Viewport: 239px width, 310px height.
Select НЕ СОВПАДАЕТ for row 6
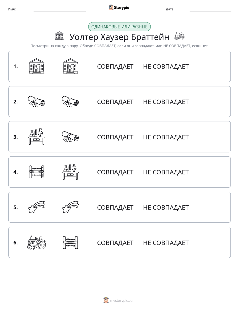click(166, 243)
